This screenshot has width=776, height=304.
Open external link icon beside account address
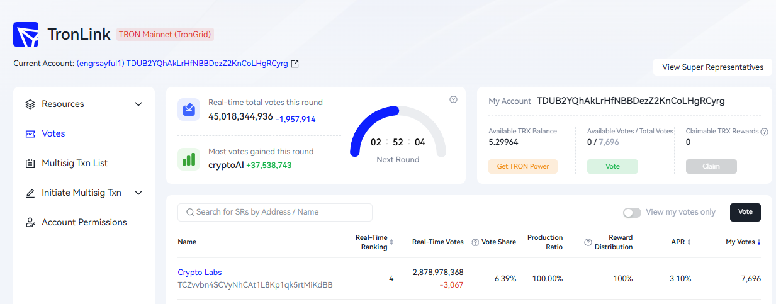(x=295, y=64)
